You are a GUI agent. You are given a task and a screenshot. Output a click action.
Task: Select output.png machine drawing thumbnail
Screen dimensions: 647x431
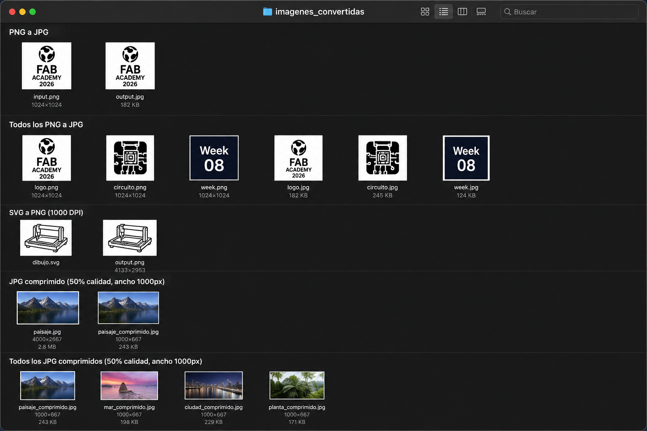tap(130, 238)
